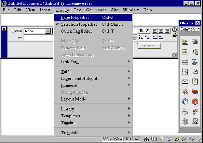Image resolution: width=203 pixels, height=143 pixels.
Task: Choose Quick Tag Editor menu item
Action: (93, 31)
